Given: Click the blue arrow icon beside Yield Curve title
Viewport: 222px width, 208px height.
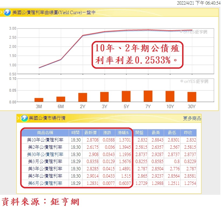Looking at the screenshot, I should click(7, 12).
